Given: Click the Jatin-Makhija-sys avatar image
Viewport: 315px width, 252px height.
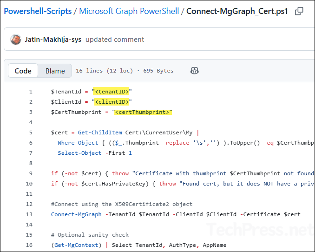Looking at the screenshot, I should pos(15,40).
